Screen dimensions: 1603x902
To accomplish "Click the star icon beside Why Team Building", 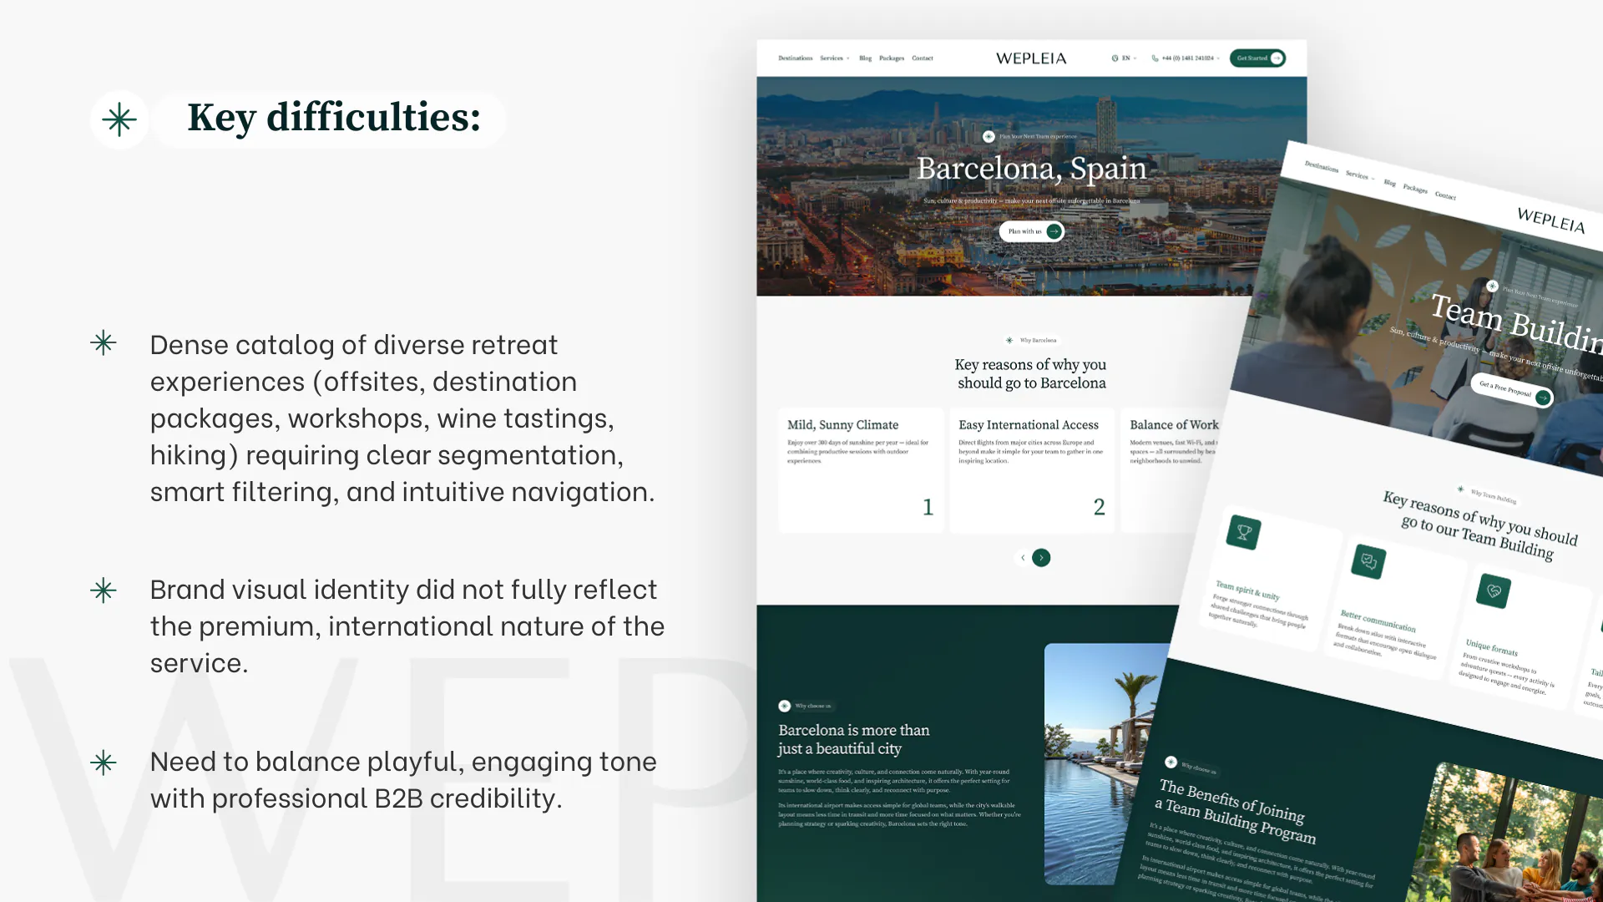I will click(x=1460, y=489).
